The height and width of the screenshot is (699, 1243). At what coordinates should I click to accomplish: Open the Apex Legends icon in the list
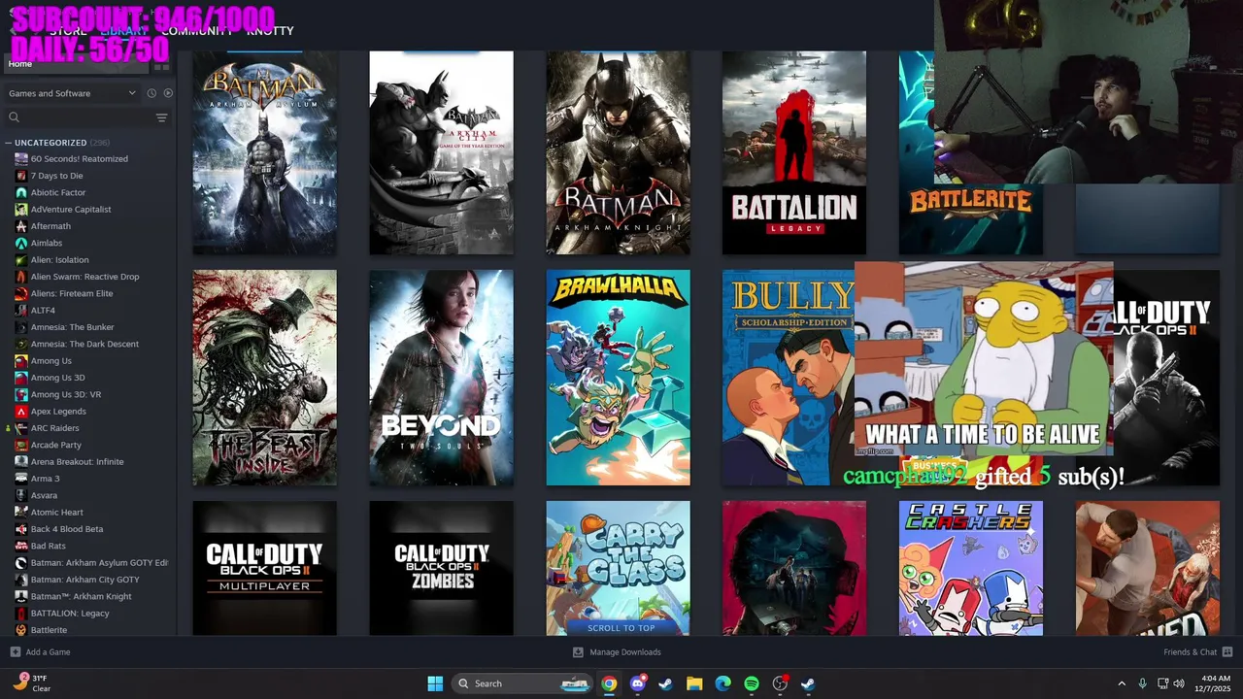21,412
